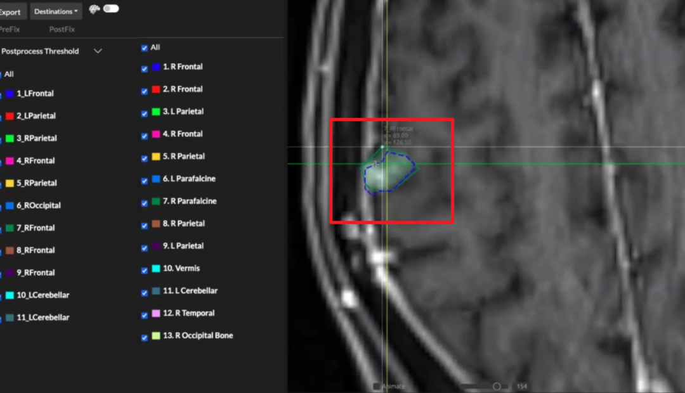This screenshot has height=393, width=685.
Task: Click red swatch of 2_LParietal
Action: (x=10, y=116)
